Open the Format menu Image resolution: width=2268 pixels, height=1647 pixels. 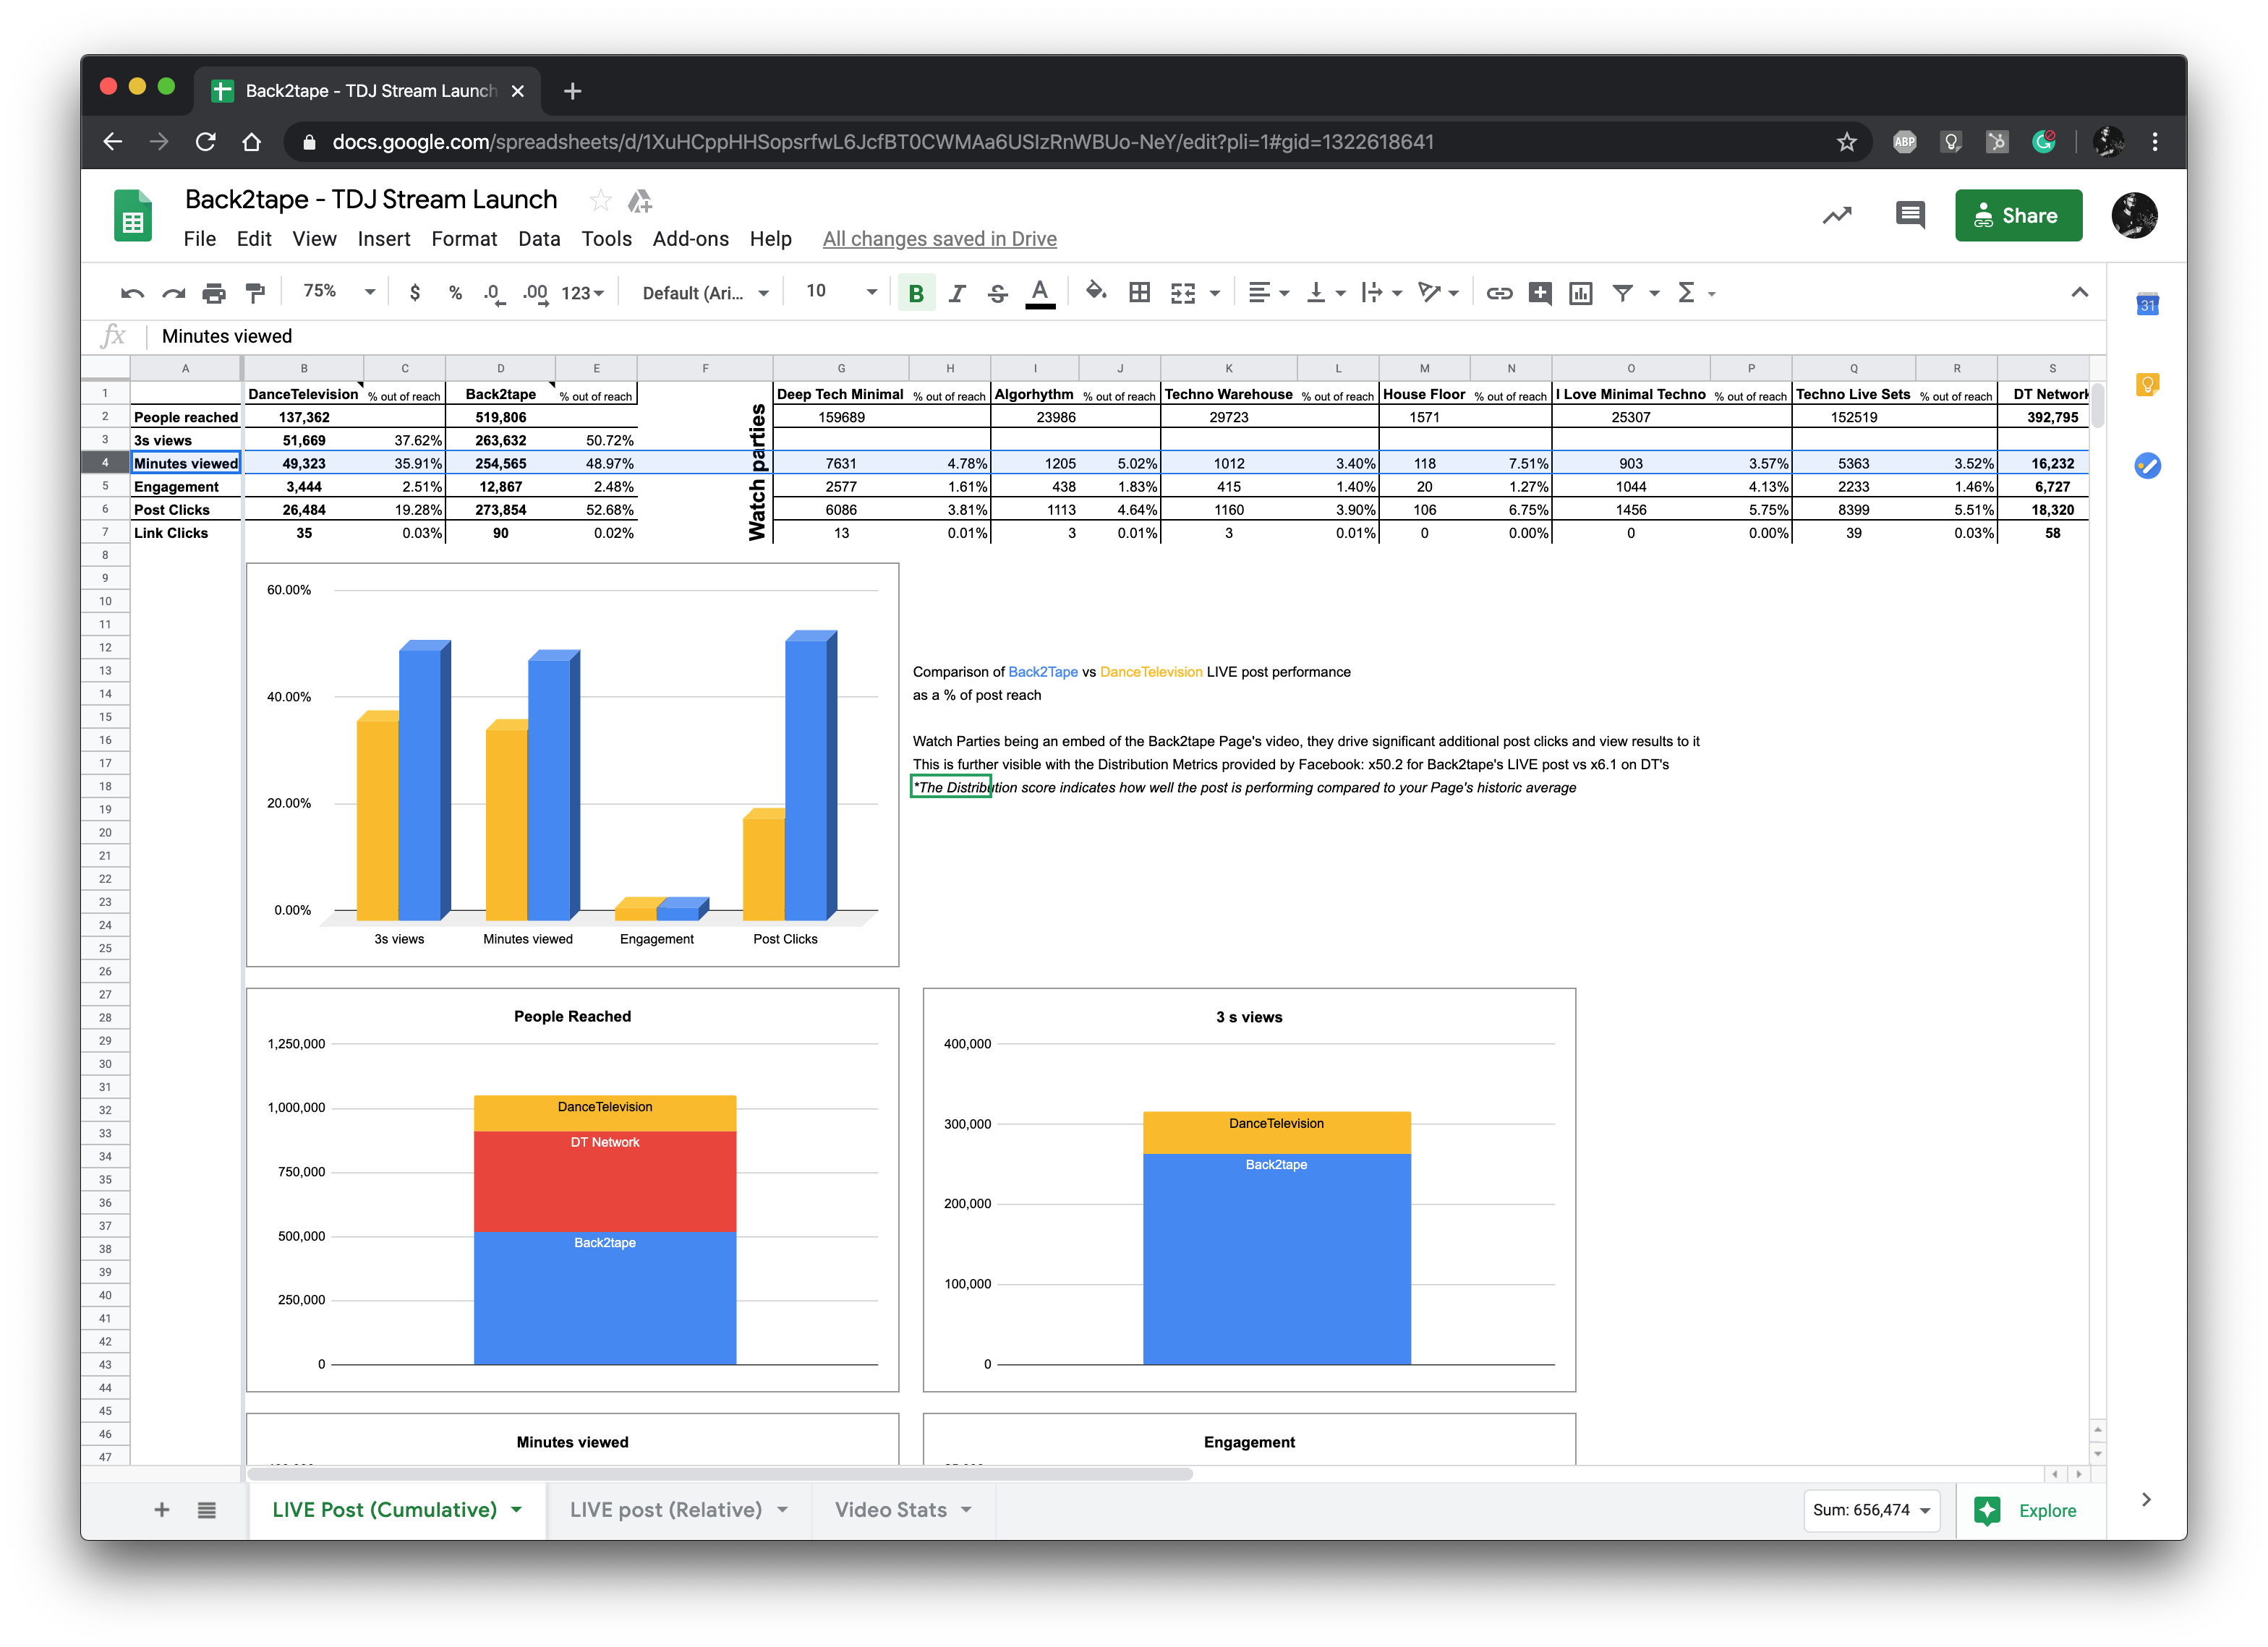(x=463, y=239)
